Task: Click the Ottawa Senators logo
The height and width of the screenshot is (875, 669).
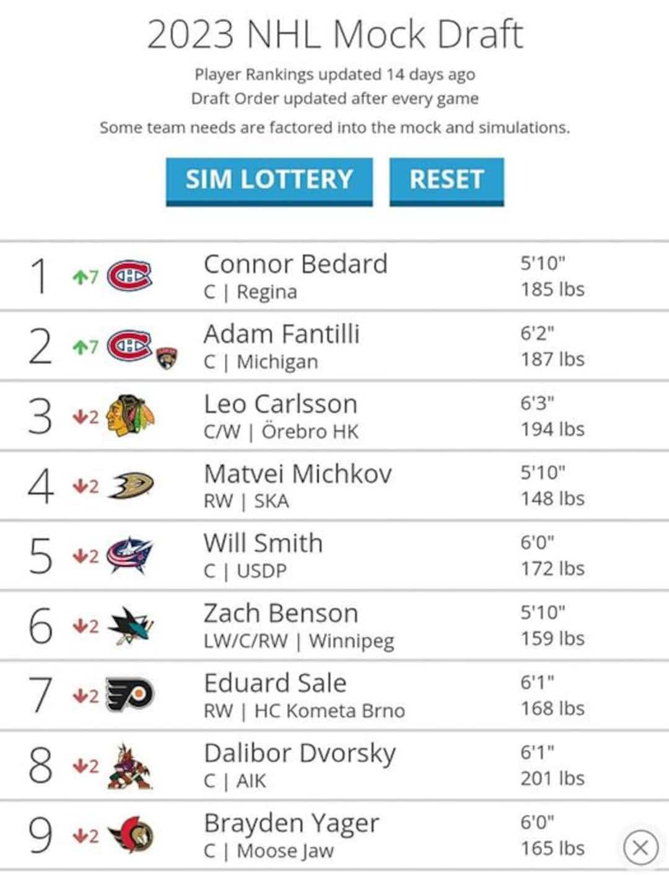Action: (130, 835)
